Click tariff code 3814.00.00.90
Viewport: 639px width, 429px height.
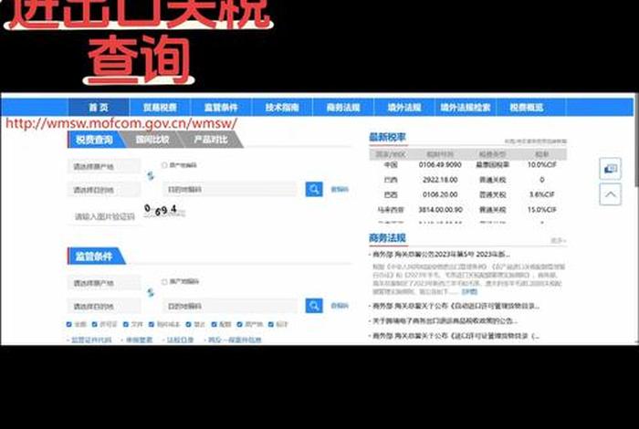(440, 210)
